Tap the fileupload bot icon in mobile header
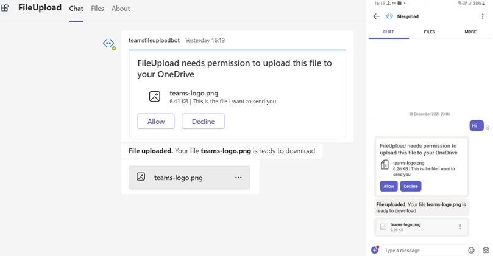The height and width of the screenshot is (256, 493). 389,16
